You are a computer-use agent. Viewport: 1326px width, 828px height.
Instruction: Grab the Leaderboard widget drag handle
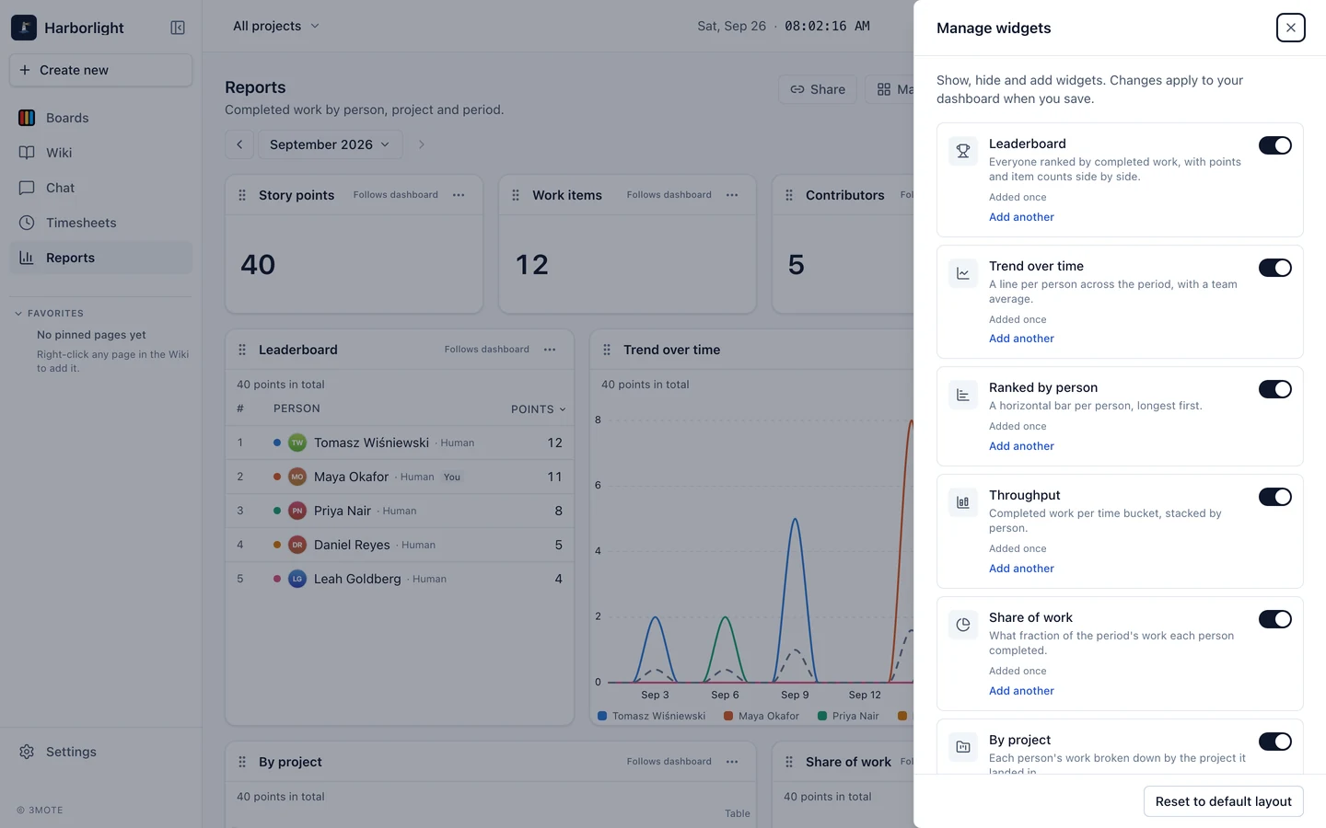pyautogui.click(x=242, y=350)
